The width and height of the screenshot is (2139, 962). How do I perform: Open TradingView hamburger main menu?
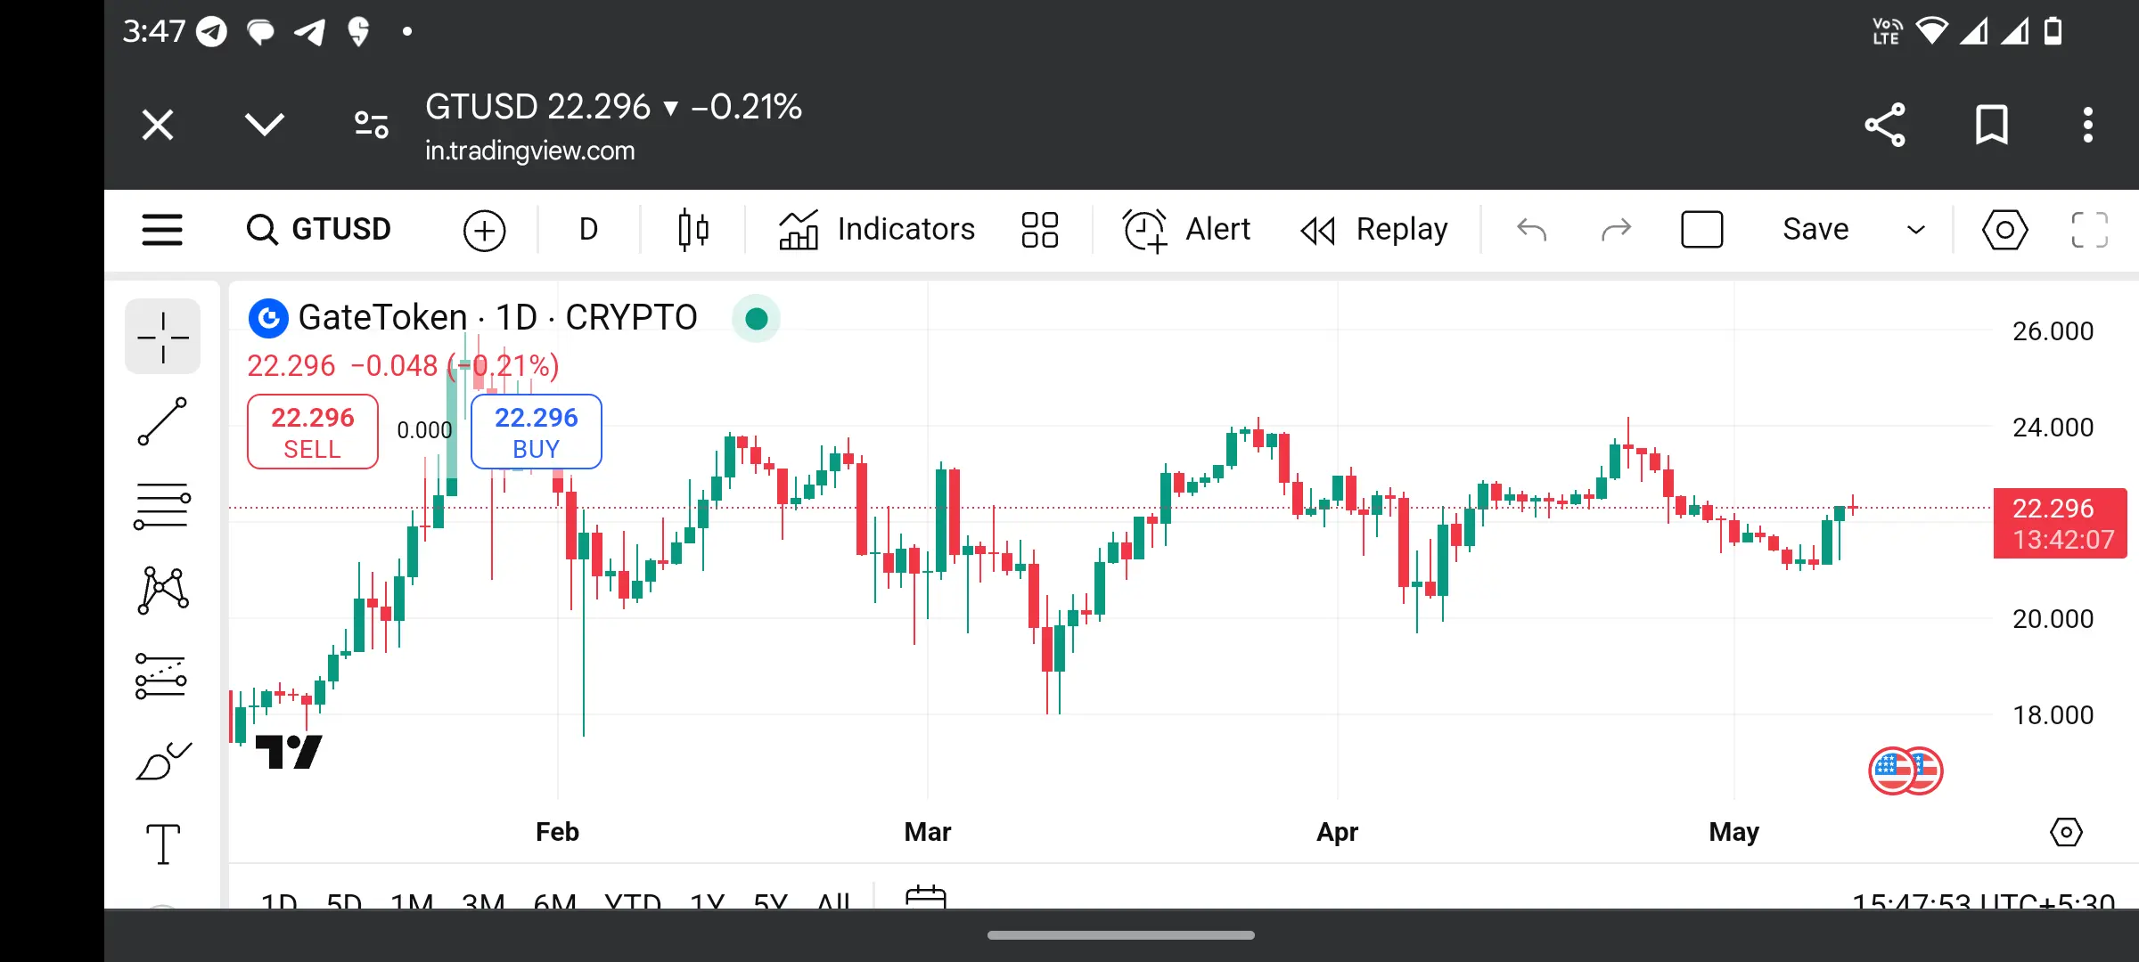162,230
